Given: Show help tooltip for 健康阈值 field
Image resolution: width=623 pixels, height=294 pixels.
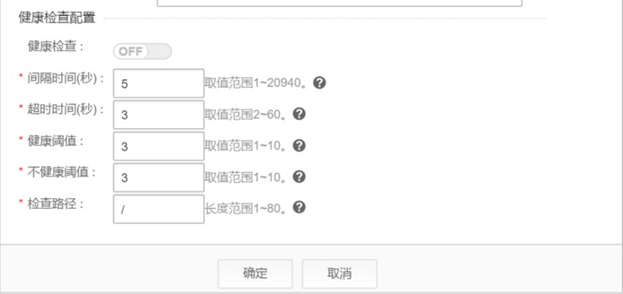Looking at the screenshot, I should click(299, 145).
